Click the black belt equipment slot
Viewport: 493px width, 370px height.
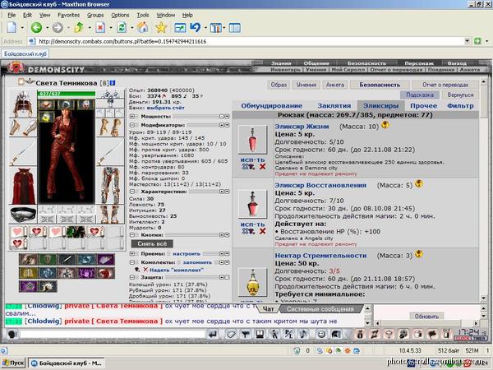[x=23, y=215]
